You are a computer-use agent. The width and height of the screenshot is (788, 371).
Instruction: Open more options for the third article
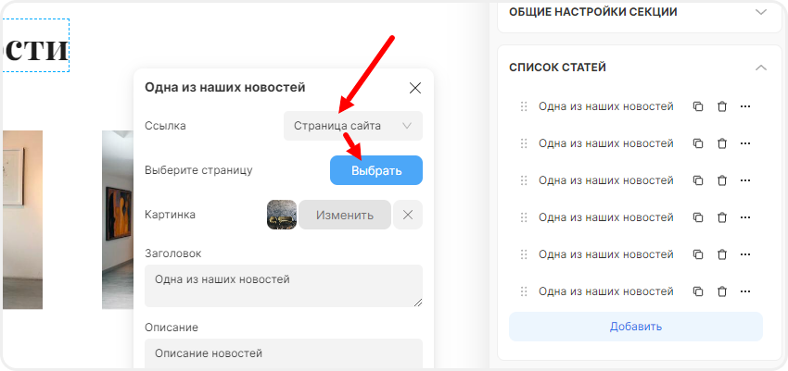coord(744,180)
